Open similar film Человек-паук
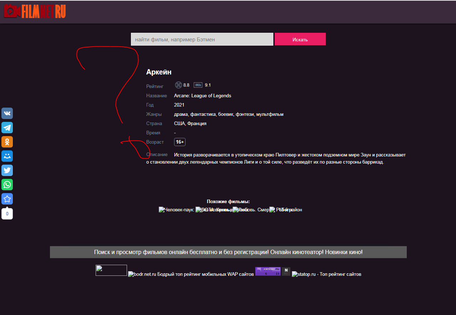456x315 pixels. point(176,210)
